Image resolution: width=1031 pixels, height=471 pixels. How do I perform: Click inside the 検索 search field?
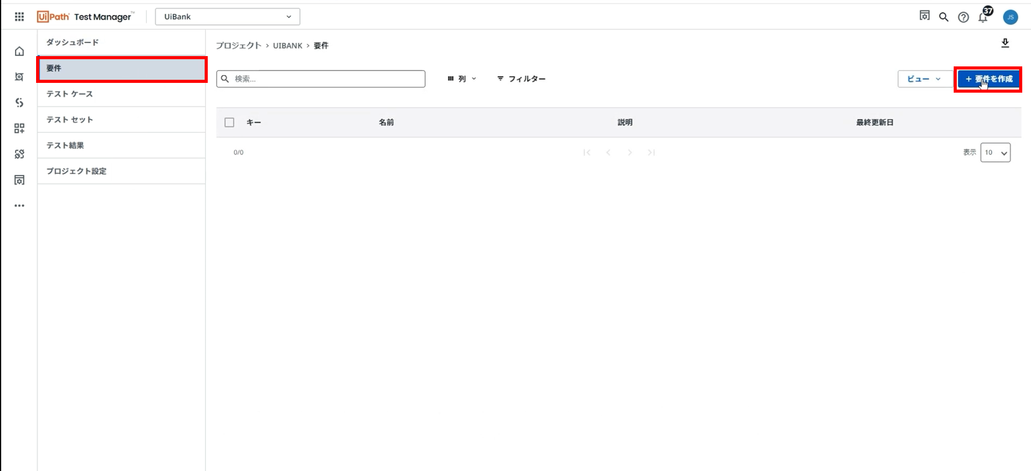(x=320, y=78)
